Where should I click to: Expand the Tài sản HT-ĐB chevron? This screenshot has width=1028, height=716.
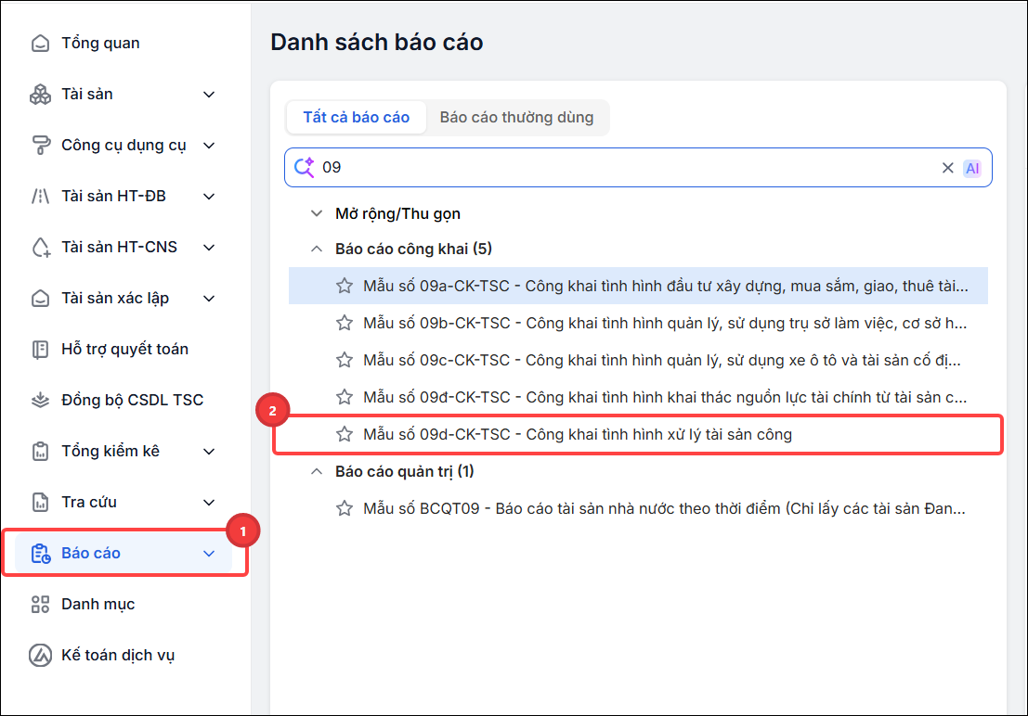[209, 197]
